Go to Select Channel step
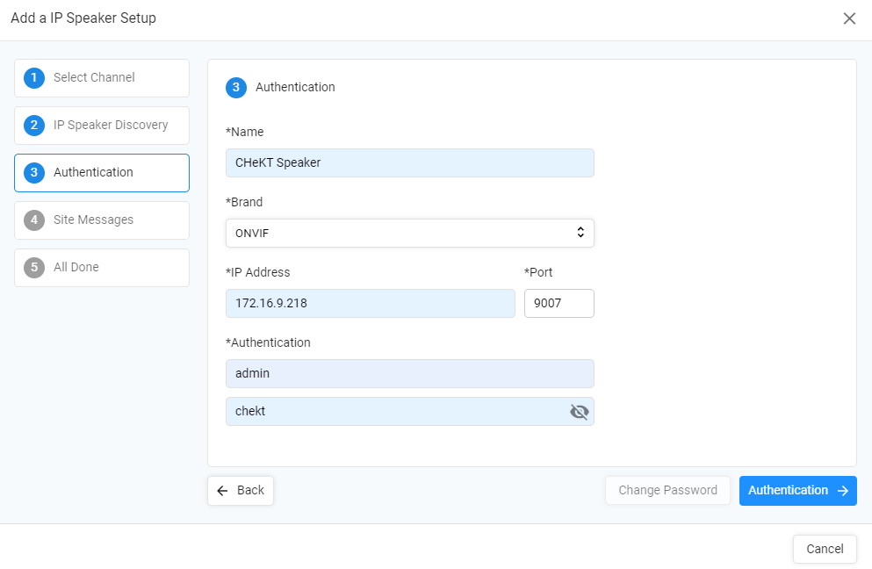 102,78
